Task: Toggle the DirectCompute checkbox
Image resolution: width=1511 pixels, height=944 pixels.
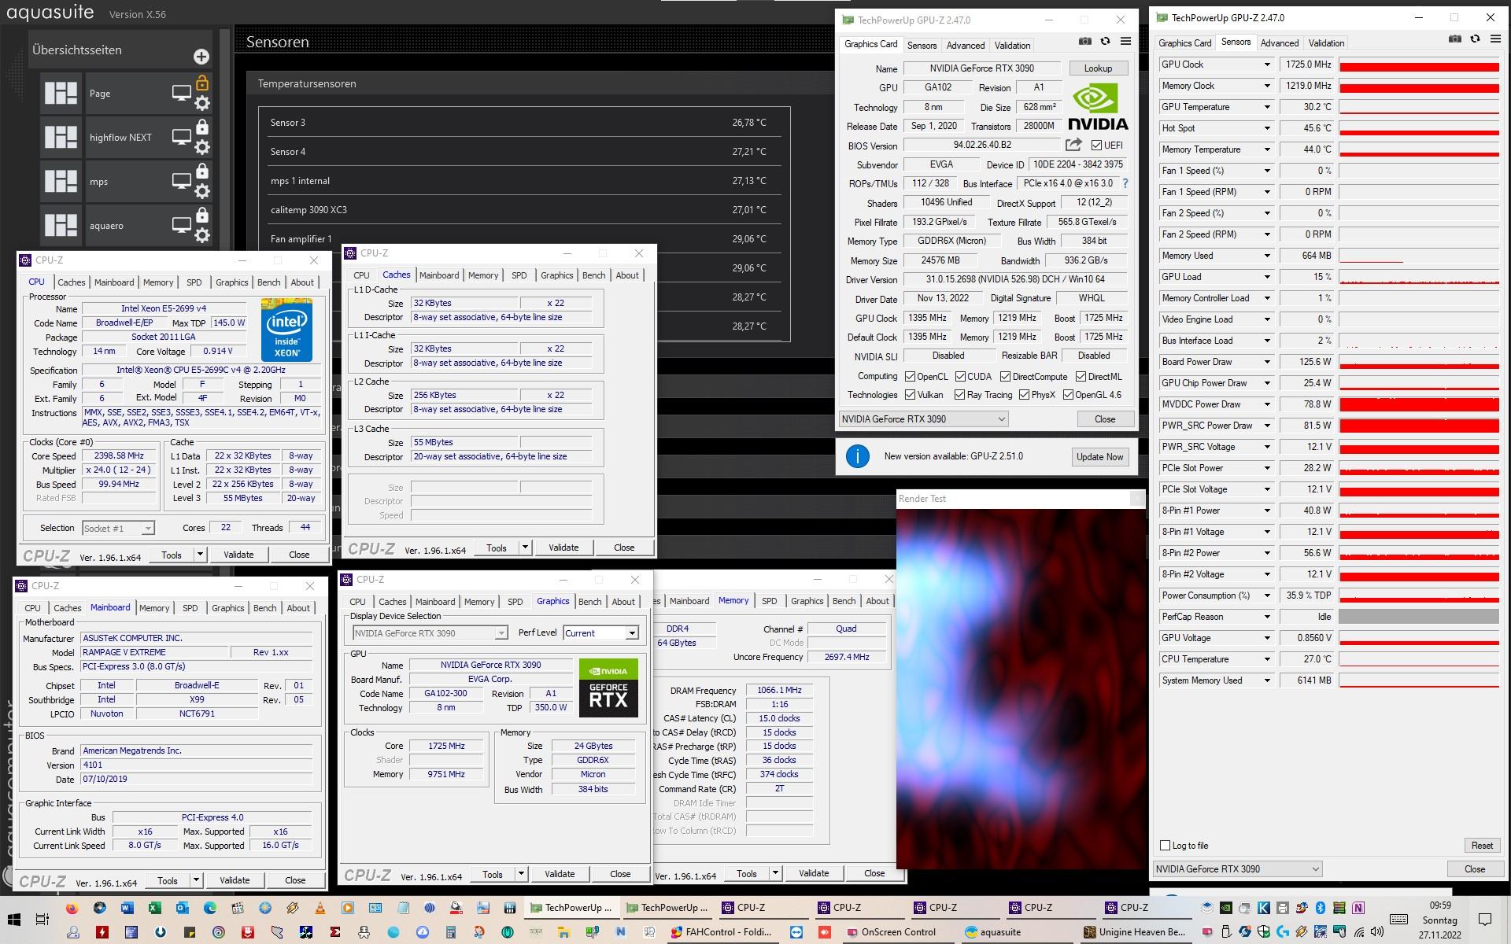Action: (1005, 377)
